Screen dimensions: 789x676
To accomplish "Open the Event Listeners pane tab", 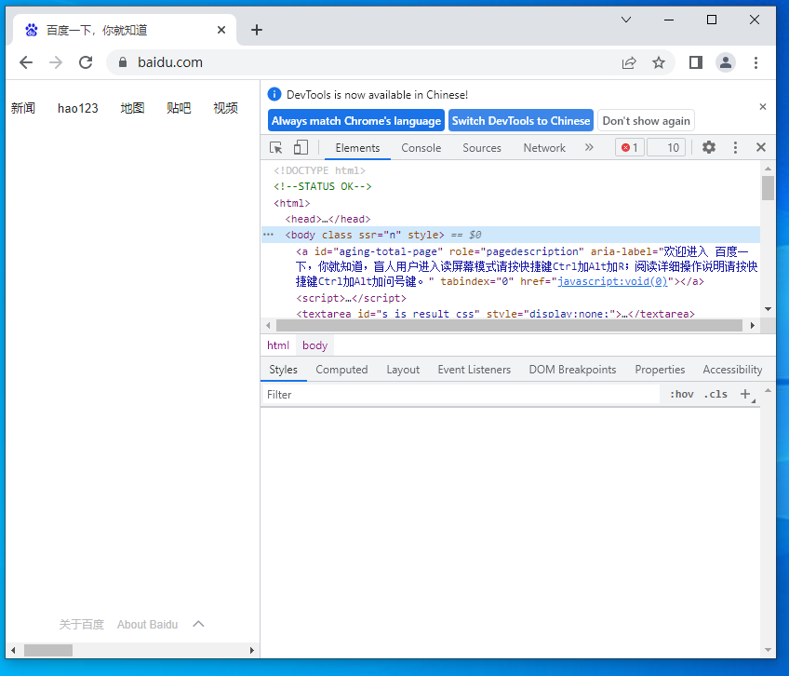I will point(474,370).
